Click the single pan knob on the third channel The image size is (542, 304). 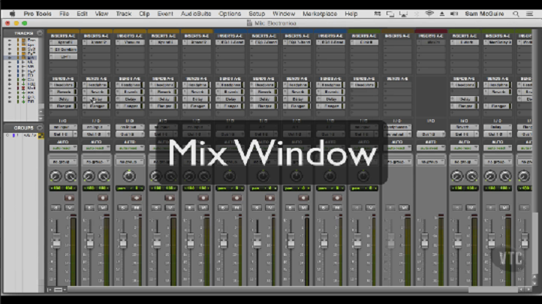129,176
